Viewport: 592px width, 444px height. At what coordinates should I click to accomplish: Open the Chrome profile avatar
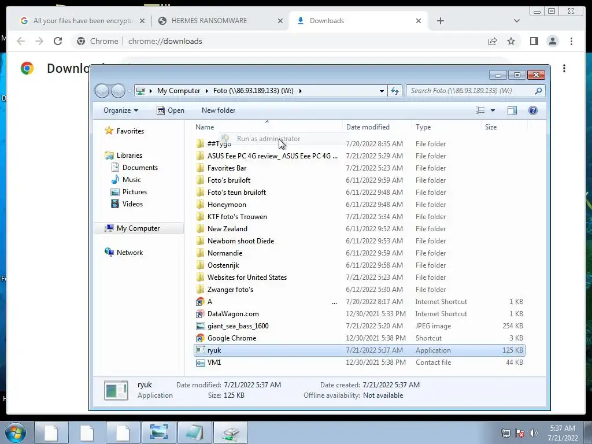coord(552,41)
